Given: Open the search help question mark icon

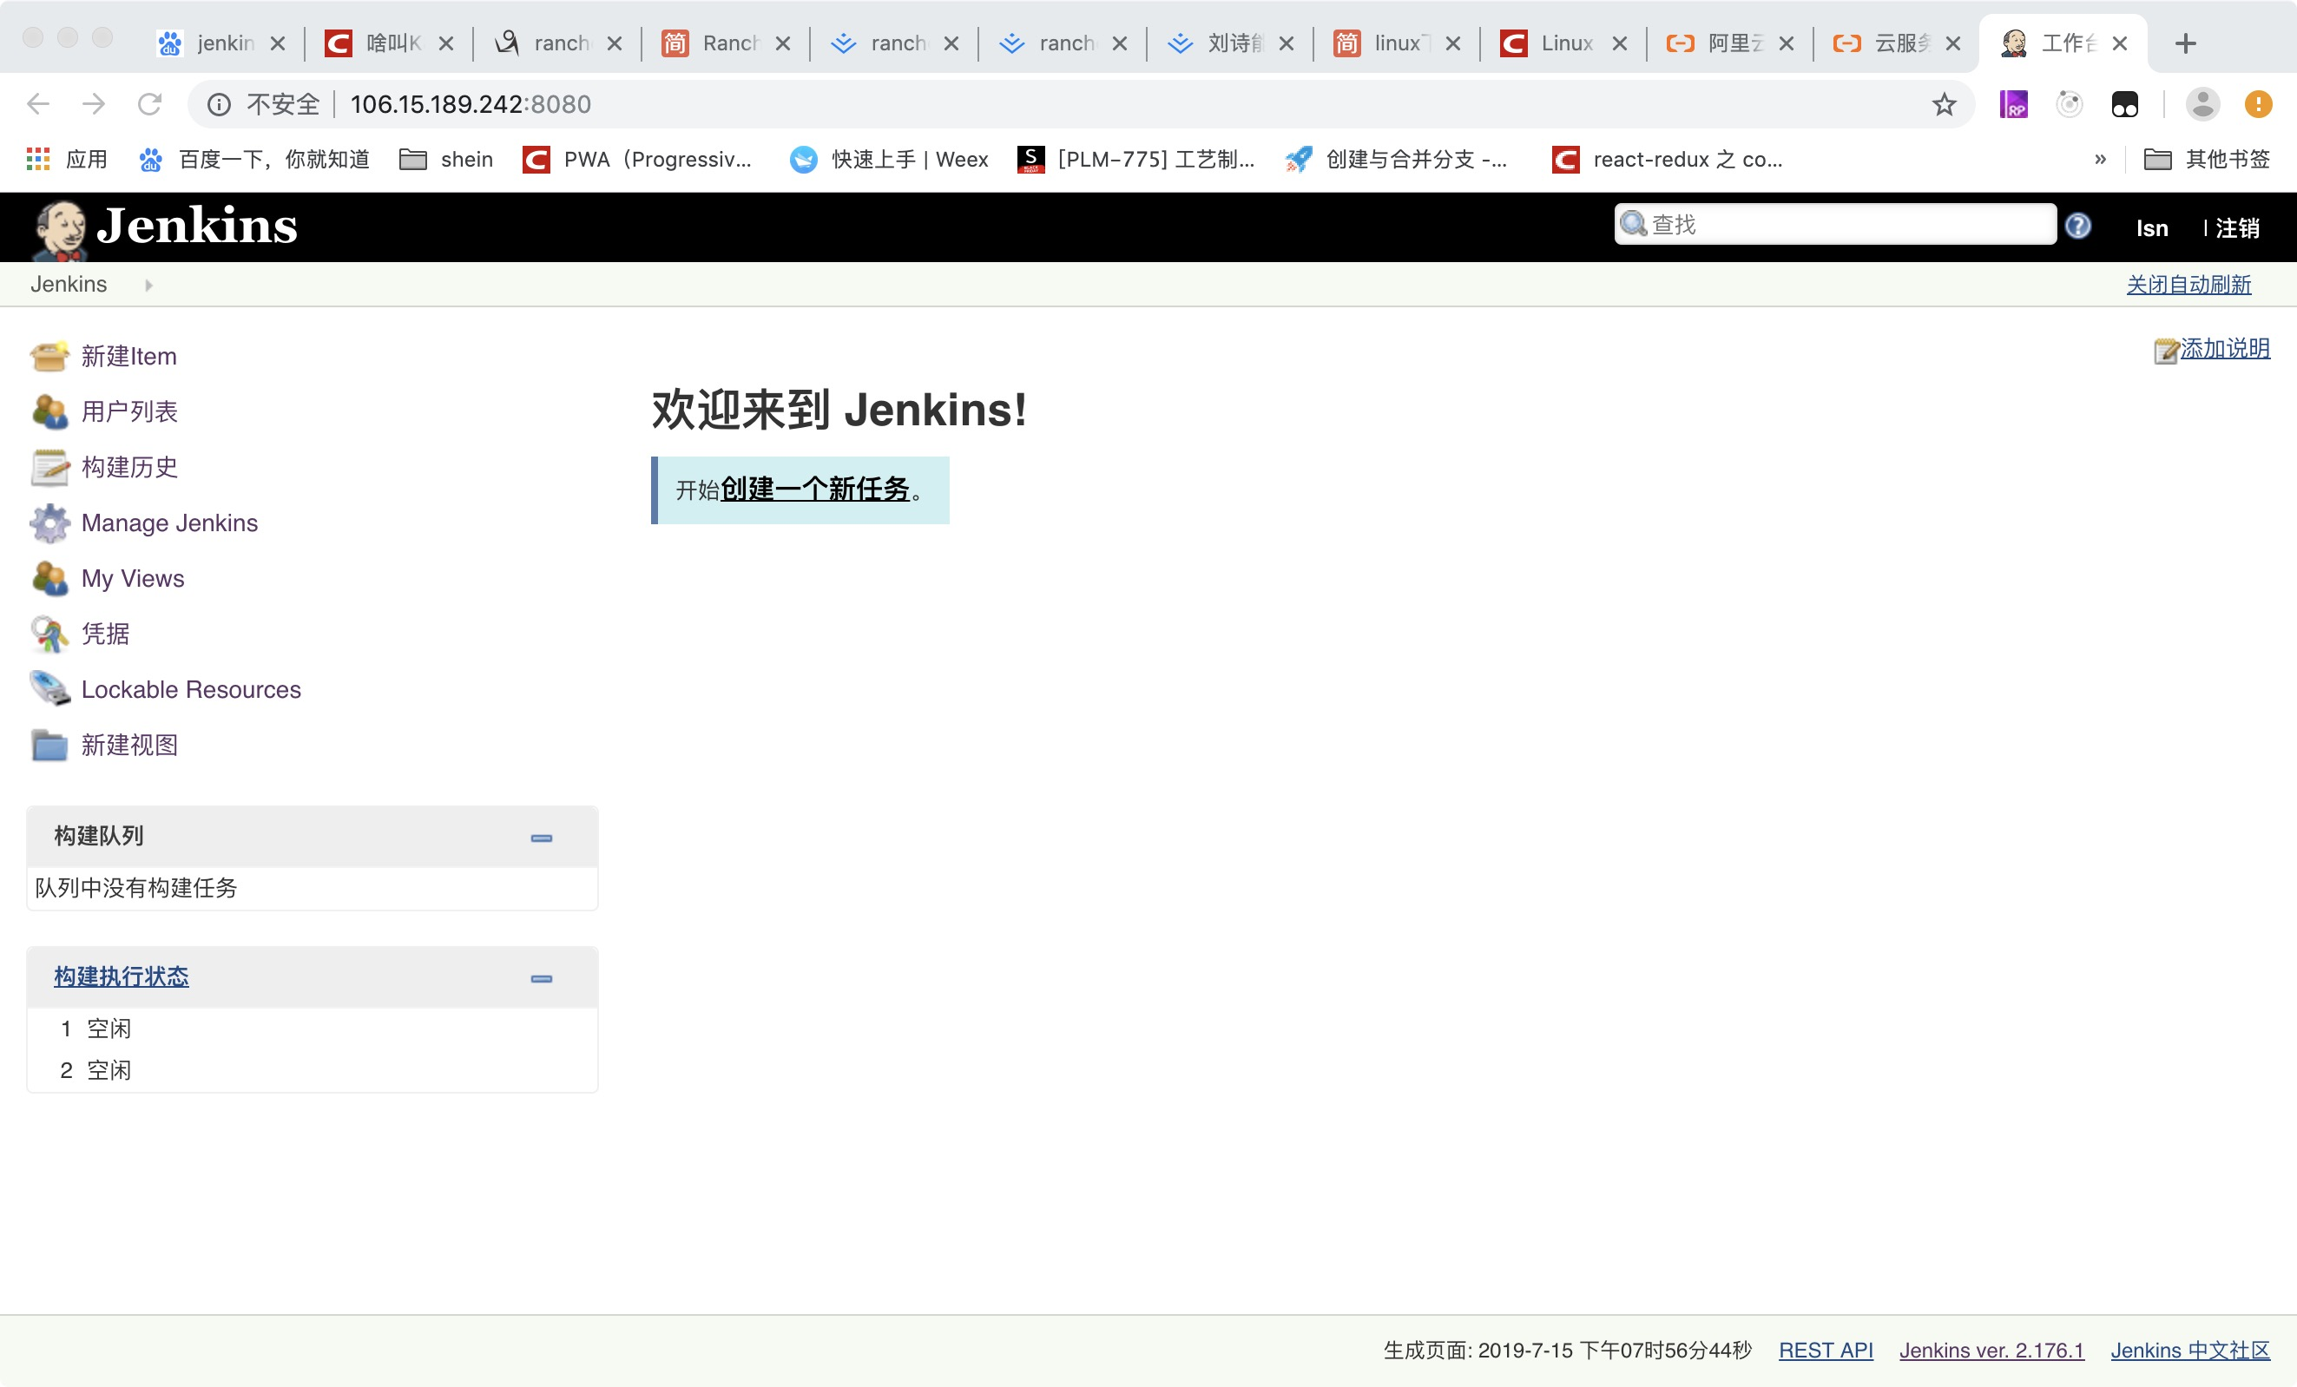Looking at the screenshot, I should pos(2077,226).
